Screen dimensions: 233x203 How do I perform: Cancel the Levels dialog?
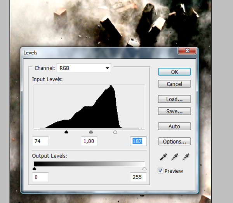[174, 84]
